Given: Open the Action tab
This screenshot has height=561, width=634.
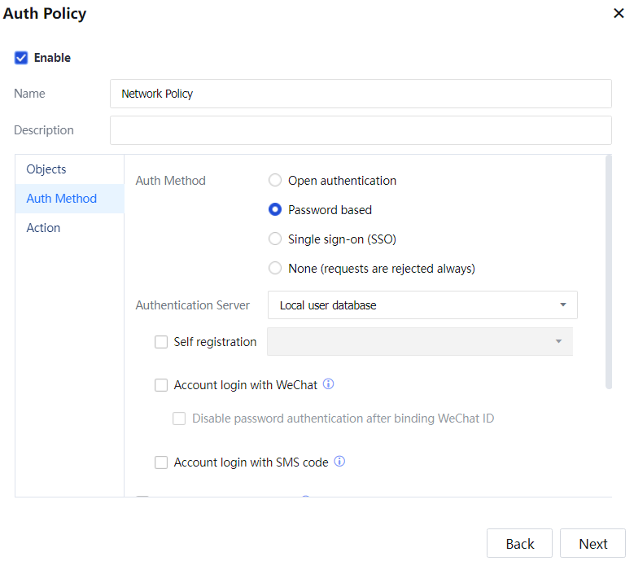Looking at the screenshot, I should 43,228.
